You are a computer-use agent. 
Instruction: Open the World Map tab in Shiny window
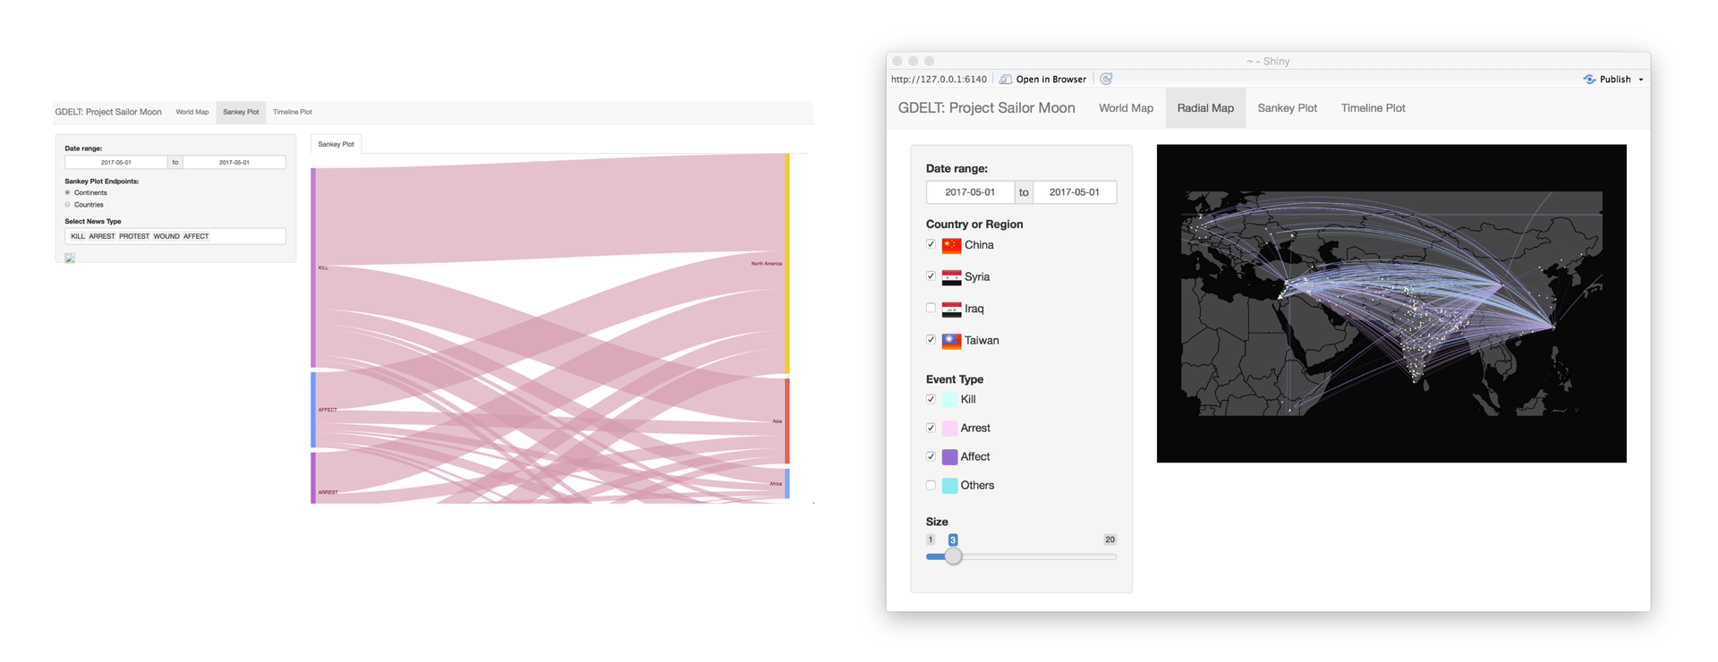(1126, 108)
